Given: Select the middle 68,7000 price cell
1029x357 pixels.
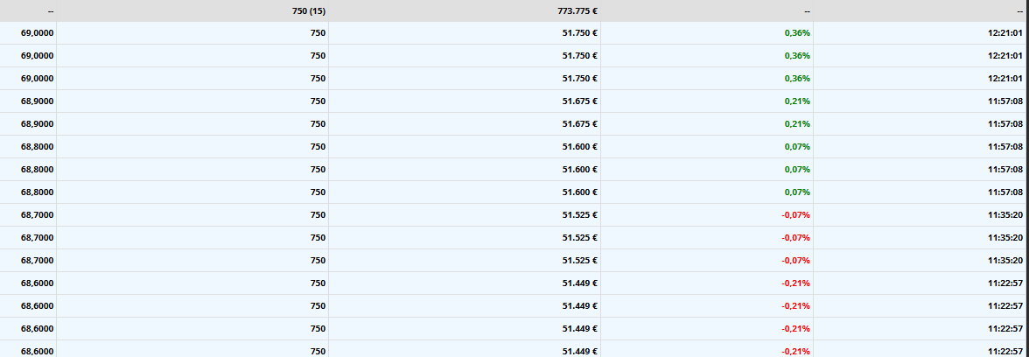Looking at the screenshot, I should click(x=28, y=238).
